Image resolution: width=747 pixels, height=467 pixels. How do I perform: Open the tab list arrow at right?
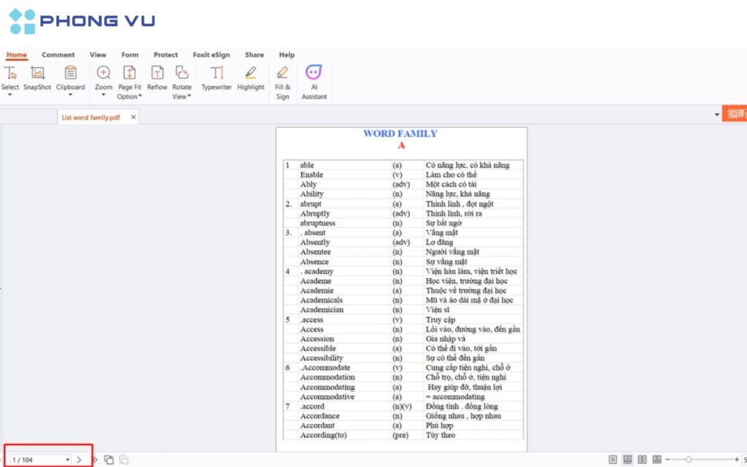click(716, 115)
